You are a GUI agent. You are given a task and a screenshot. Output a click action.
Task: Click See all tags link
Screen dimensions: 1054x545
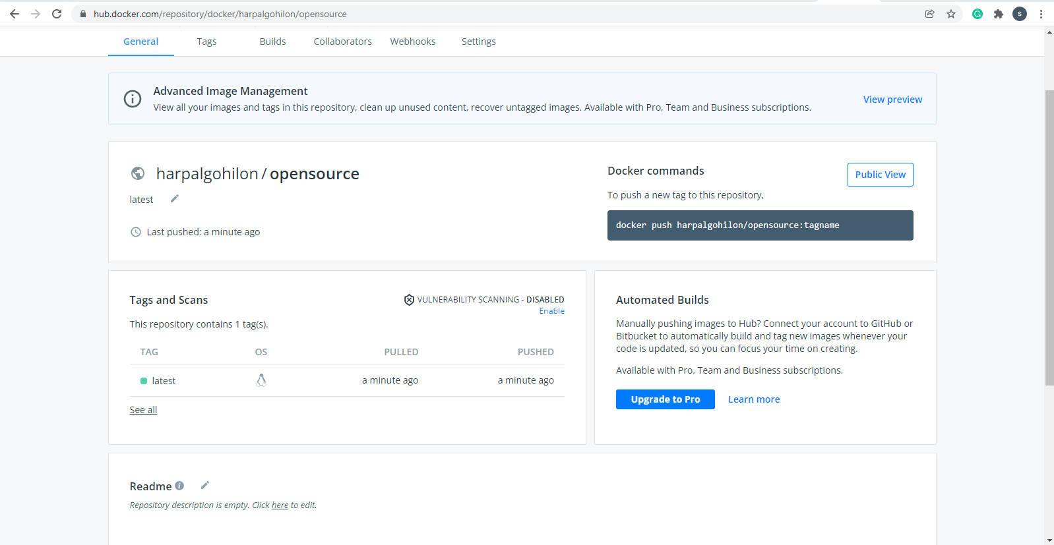(143, 410)
